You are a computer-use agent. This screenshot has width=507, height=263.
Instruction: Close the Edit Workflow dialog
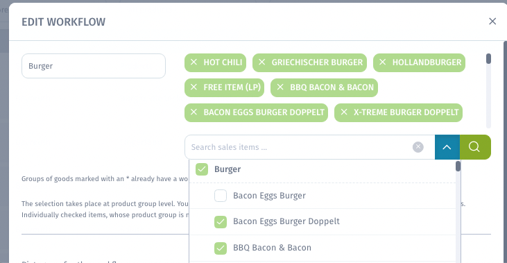click(492, 22)
